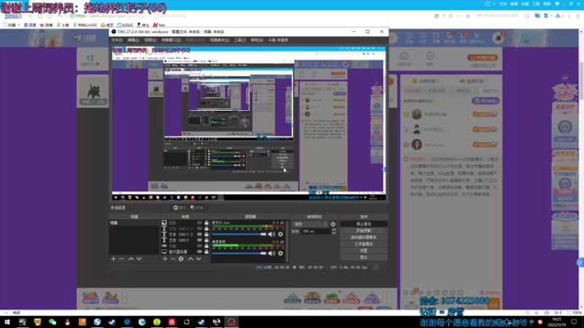
Task: Select the 场景 entry in the scenes list
Action: click(x=134, y=223)
